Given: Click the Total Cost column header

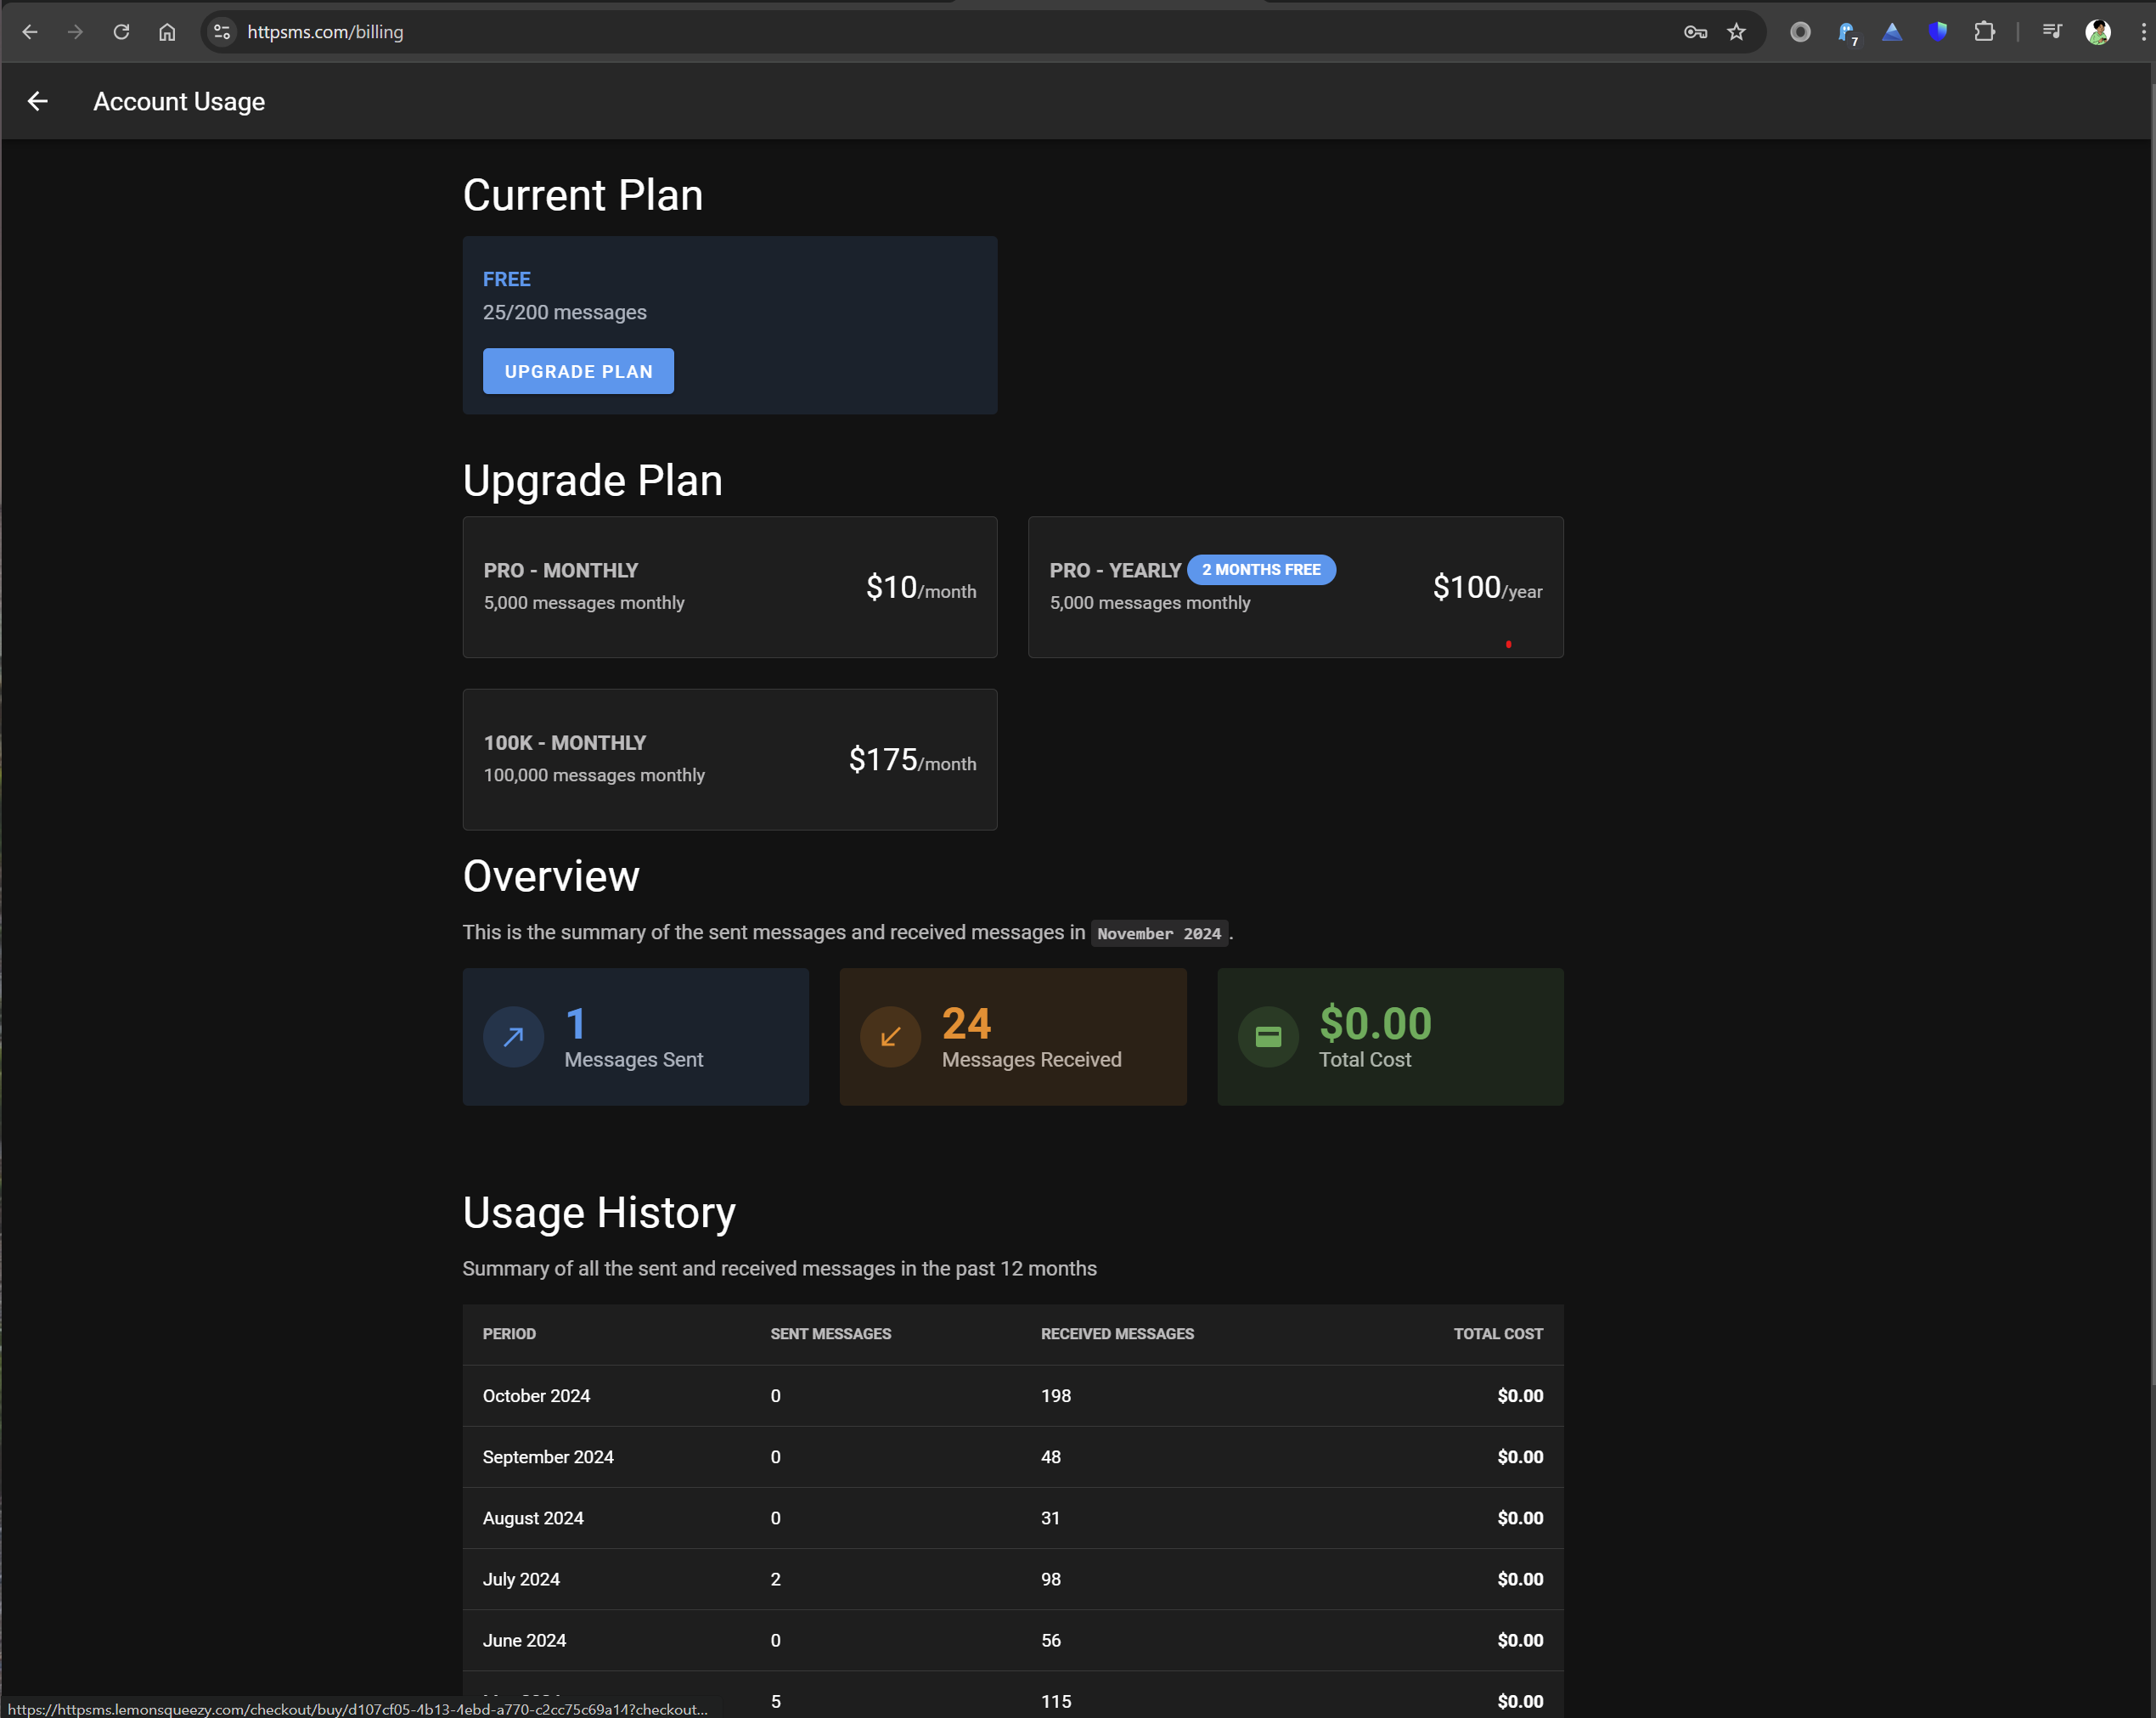Looking at the screenshot, I should click(x=1498, y=1334).
